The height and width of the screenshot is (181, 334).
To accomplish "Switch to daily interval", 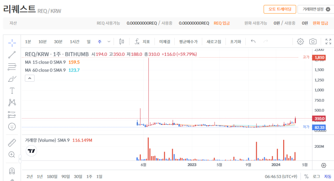I will pyautogui.click(x=89, y=42).
